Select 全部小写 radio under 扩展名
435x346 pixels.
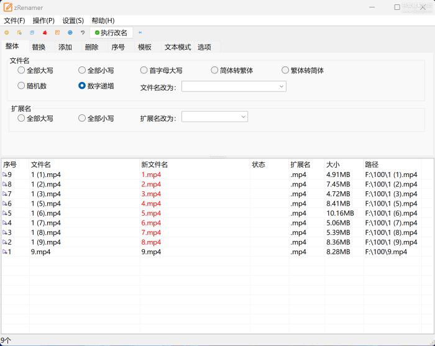tap(82, 119)
